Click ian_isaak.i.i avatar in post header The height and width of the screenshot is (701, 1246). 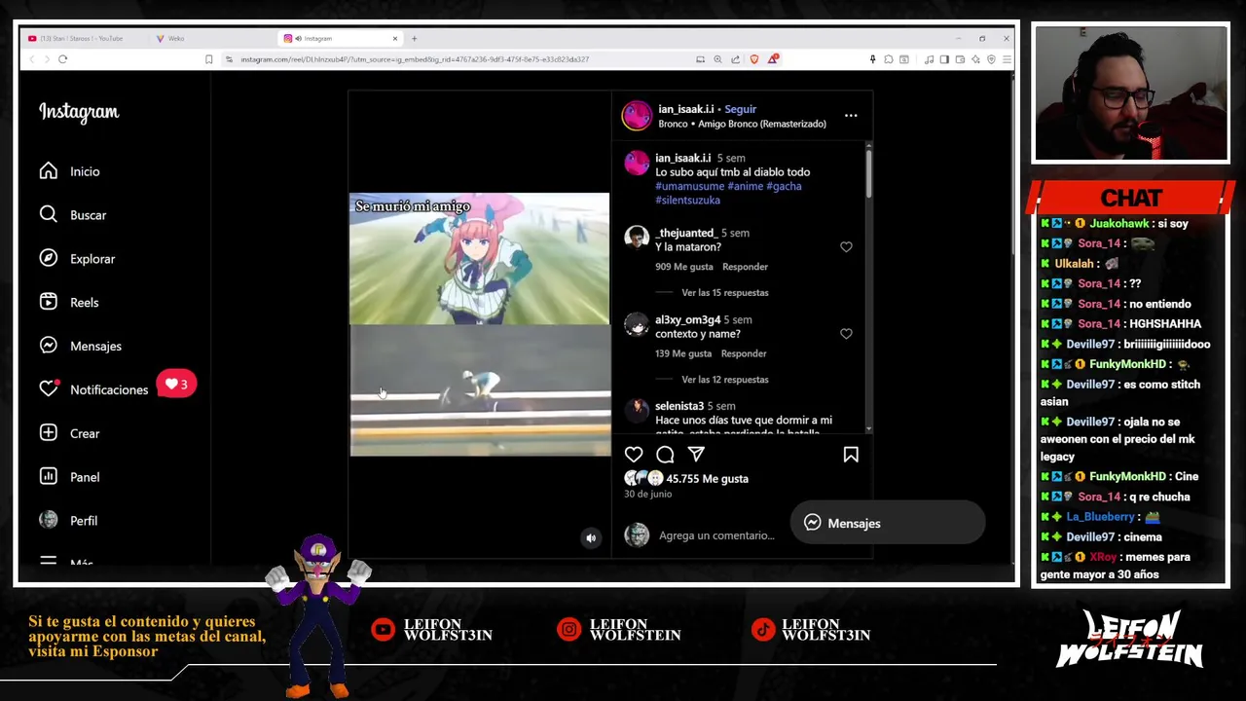[637, 116]
